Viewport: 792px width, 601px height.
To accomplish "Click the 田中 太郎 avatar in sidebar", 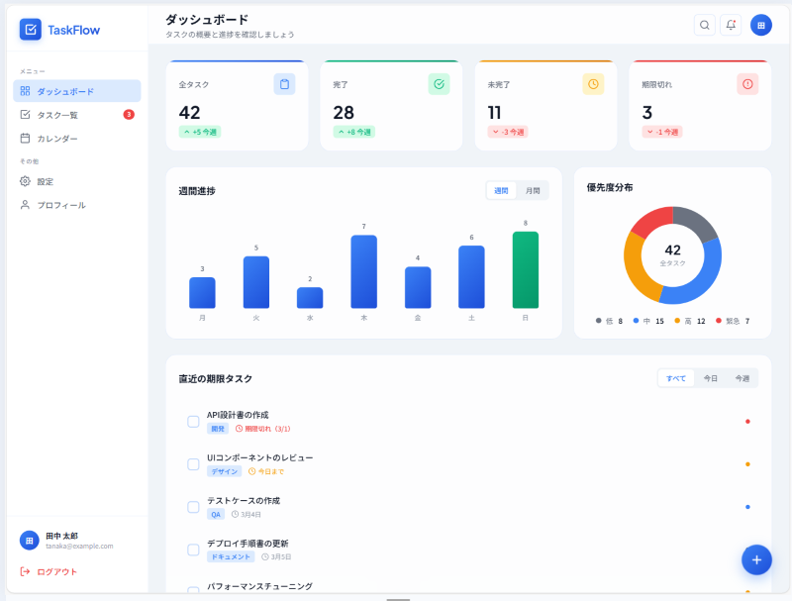I will 30,541.
